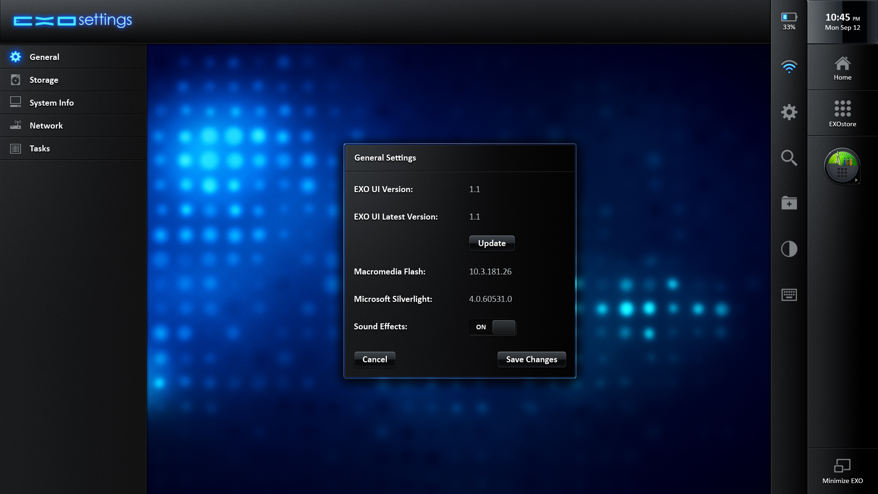Click the System Info monitor icon
Viewport: 878px width, 494px height.
coord(16,102)
